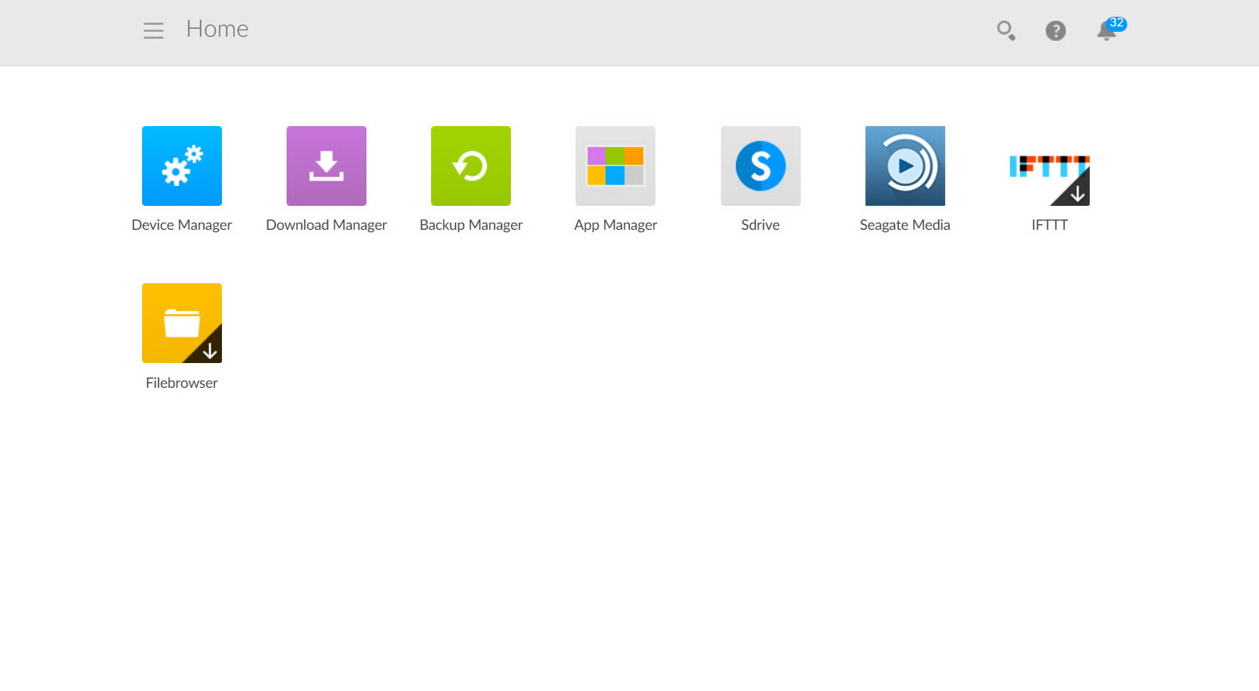1259x691 pixels.
Task: Click the IFTTT app icon
Action: point(1050,166)
